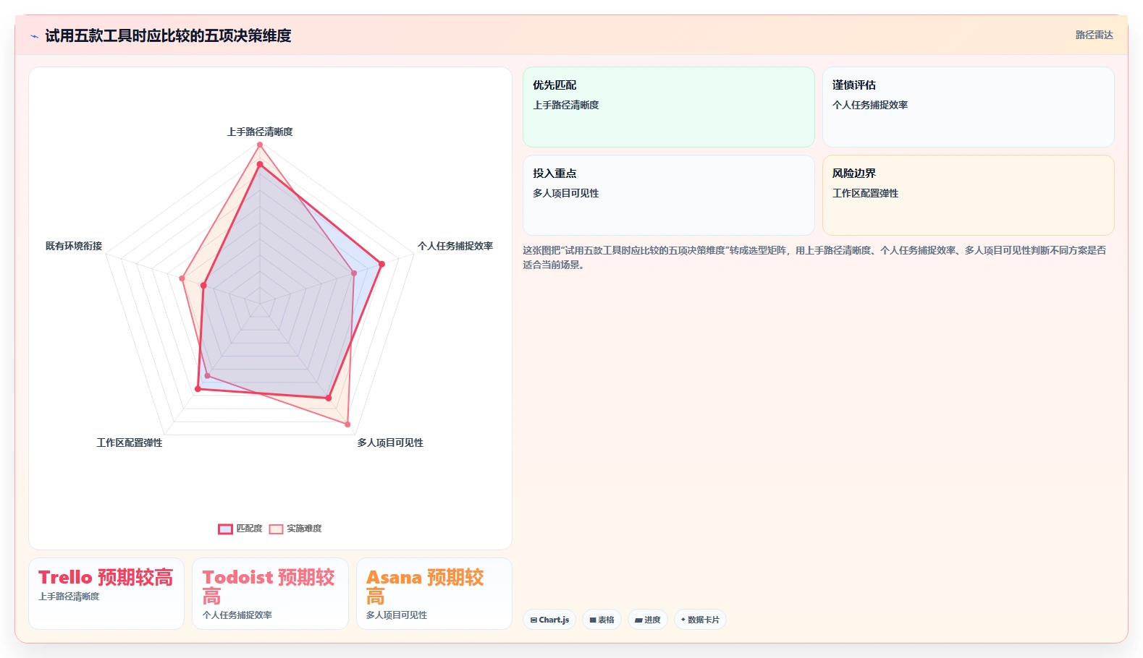Click the blue icon beside the header title
This screenshot has width=1143, height=658.
coord(34,36)
